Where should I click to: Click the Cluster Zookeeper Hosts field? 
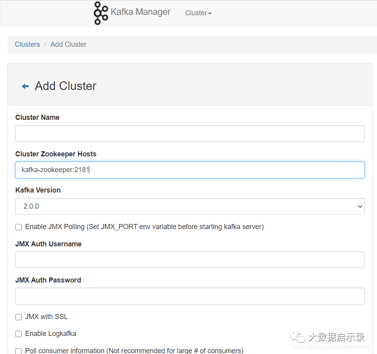tap(190, 170)
